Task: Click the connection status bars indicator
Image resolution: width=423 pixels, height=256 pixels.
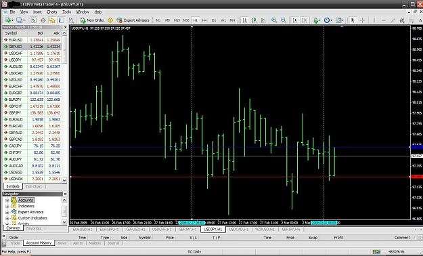Action: click(376, 252)
